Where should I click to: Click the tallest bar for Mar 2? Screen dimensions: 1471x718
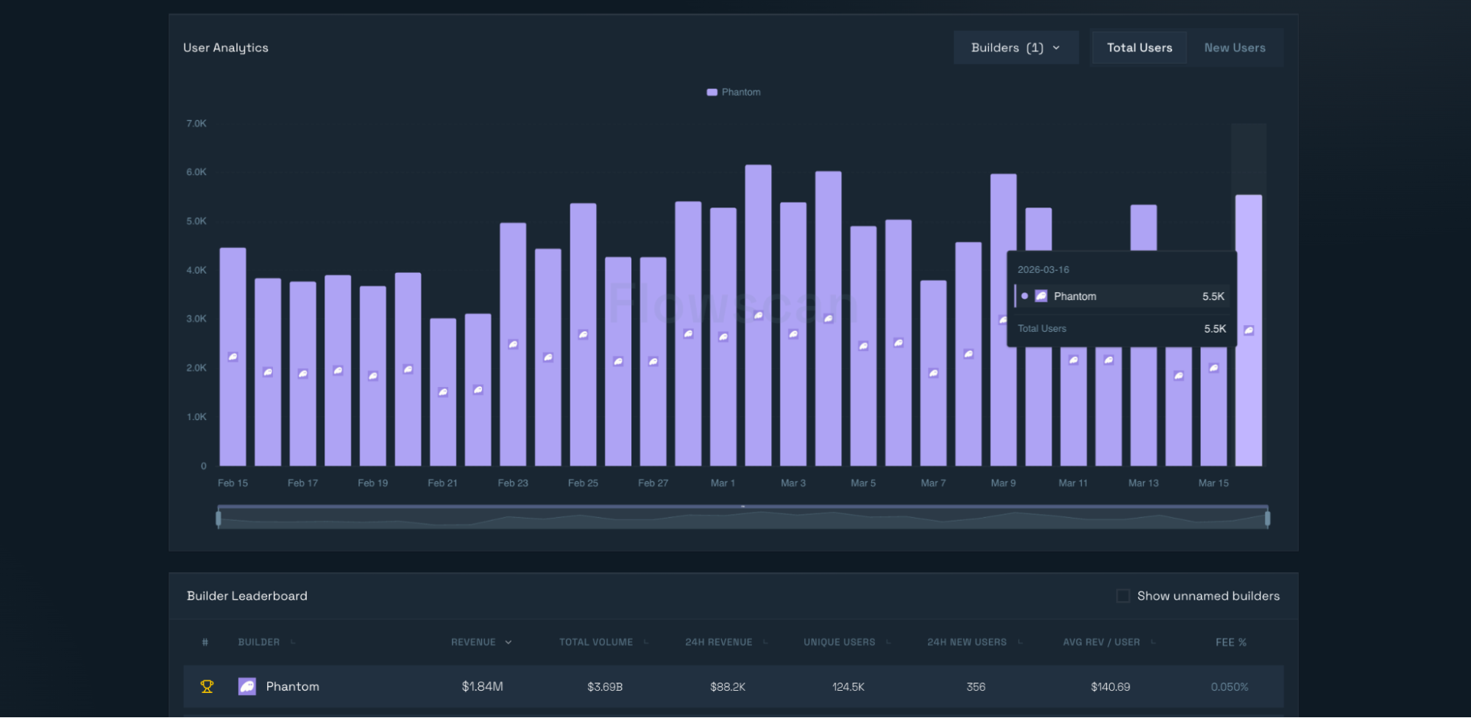coord(758,243)
